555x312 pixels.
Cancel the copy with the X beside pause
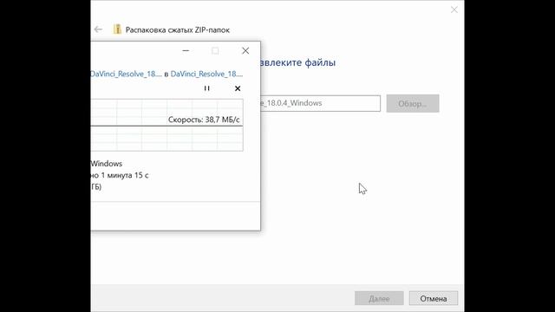click(238, 88)
